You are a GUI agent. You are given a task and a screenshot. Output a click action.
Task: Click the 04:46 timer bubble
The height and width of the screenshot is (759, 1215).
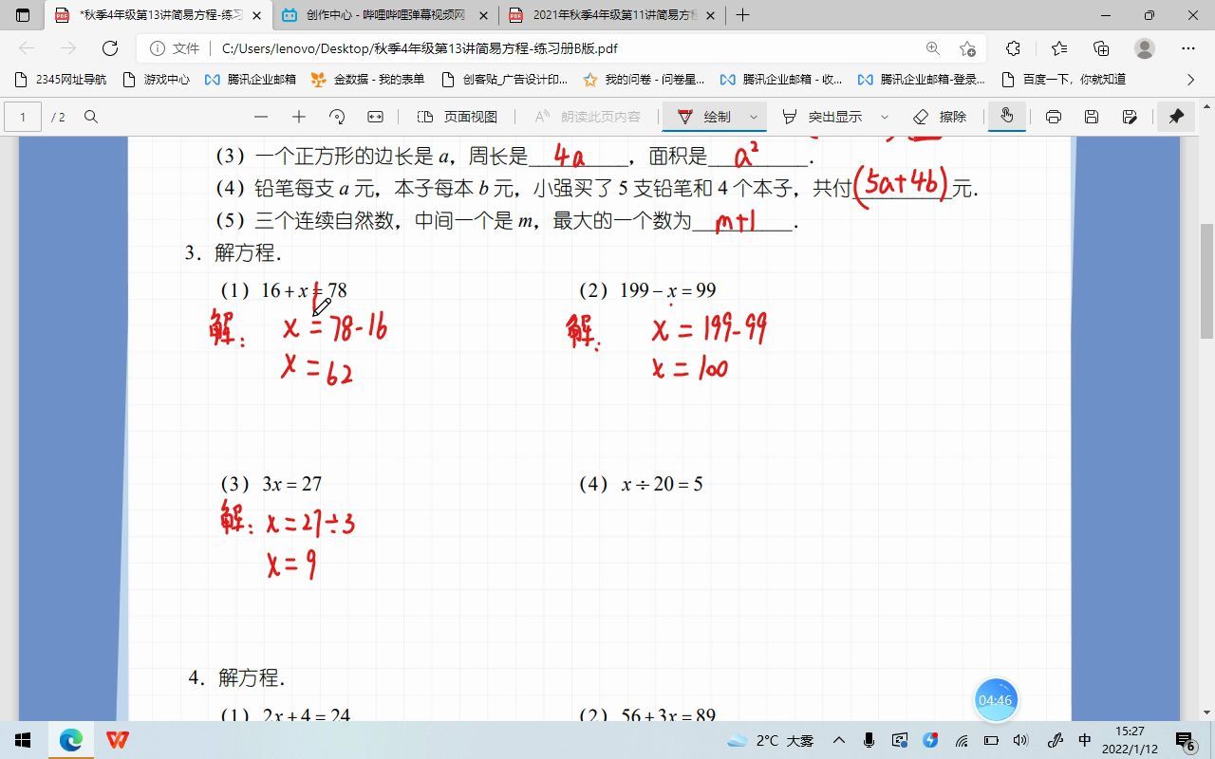(996, 700)
